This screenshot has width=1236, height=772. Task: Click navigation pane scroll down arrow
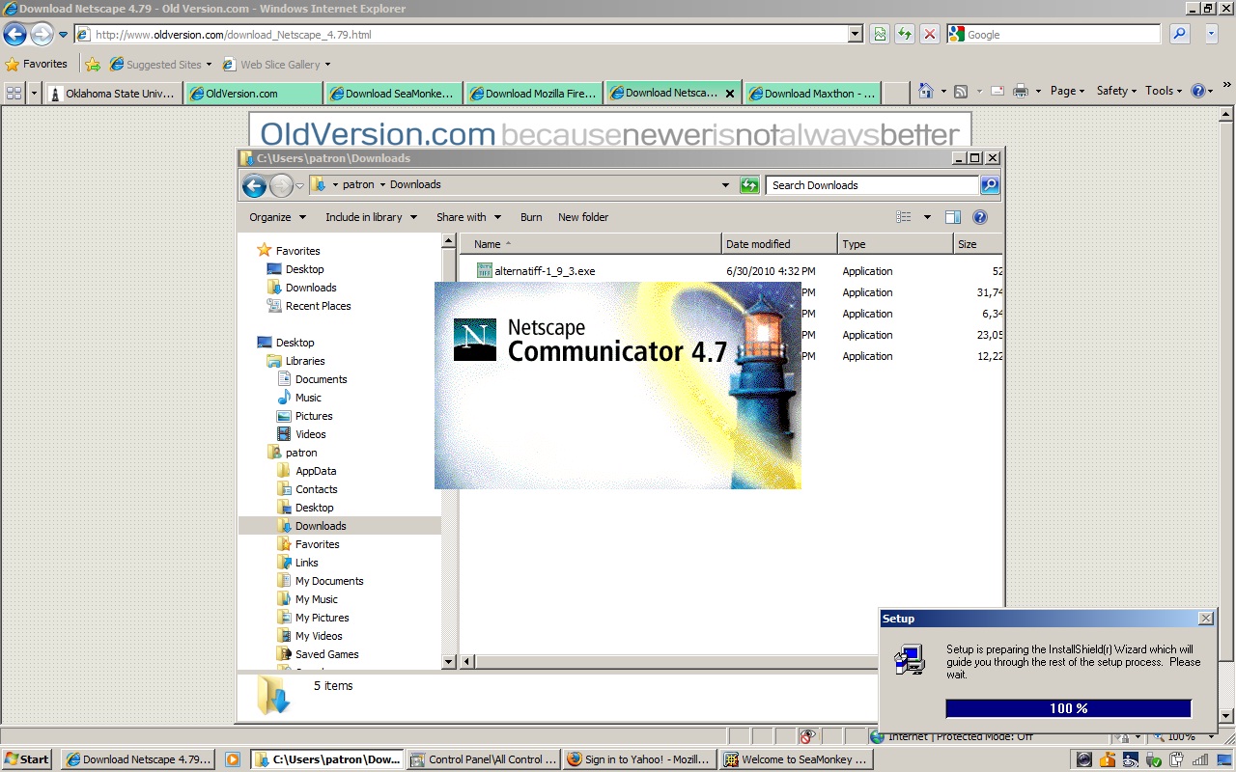pos(449,662)
